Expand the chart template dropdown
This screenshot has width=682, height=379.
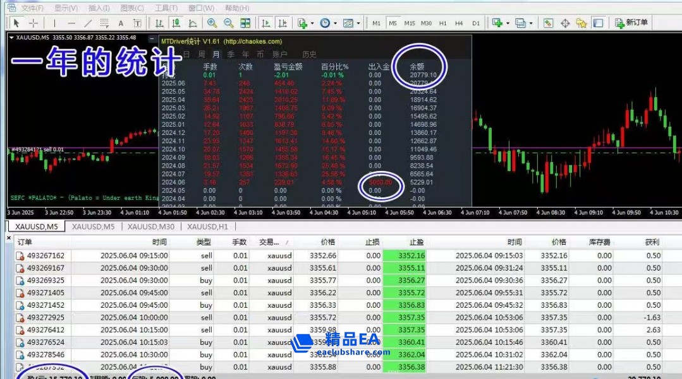358,23
